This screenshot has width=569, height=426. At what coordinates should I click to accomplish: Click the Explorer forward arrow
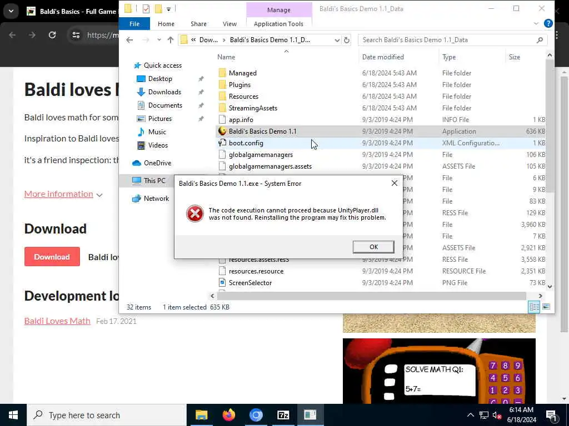146,40
